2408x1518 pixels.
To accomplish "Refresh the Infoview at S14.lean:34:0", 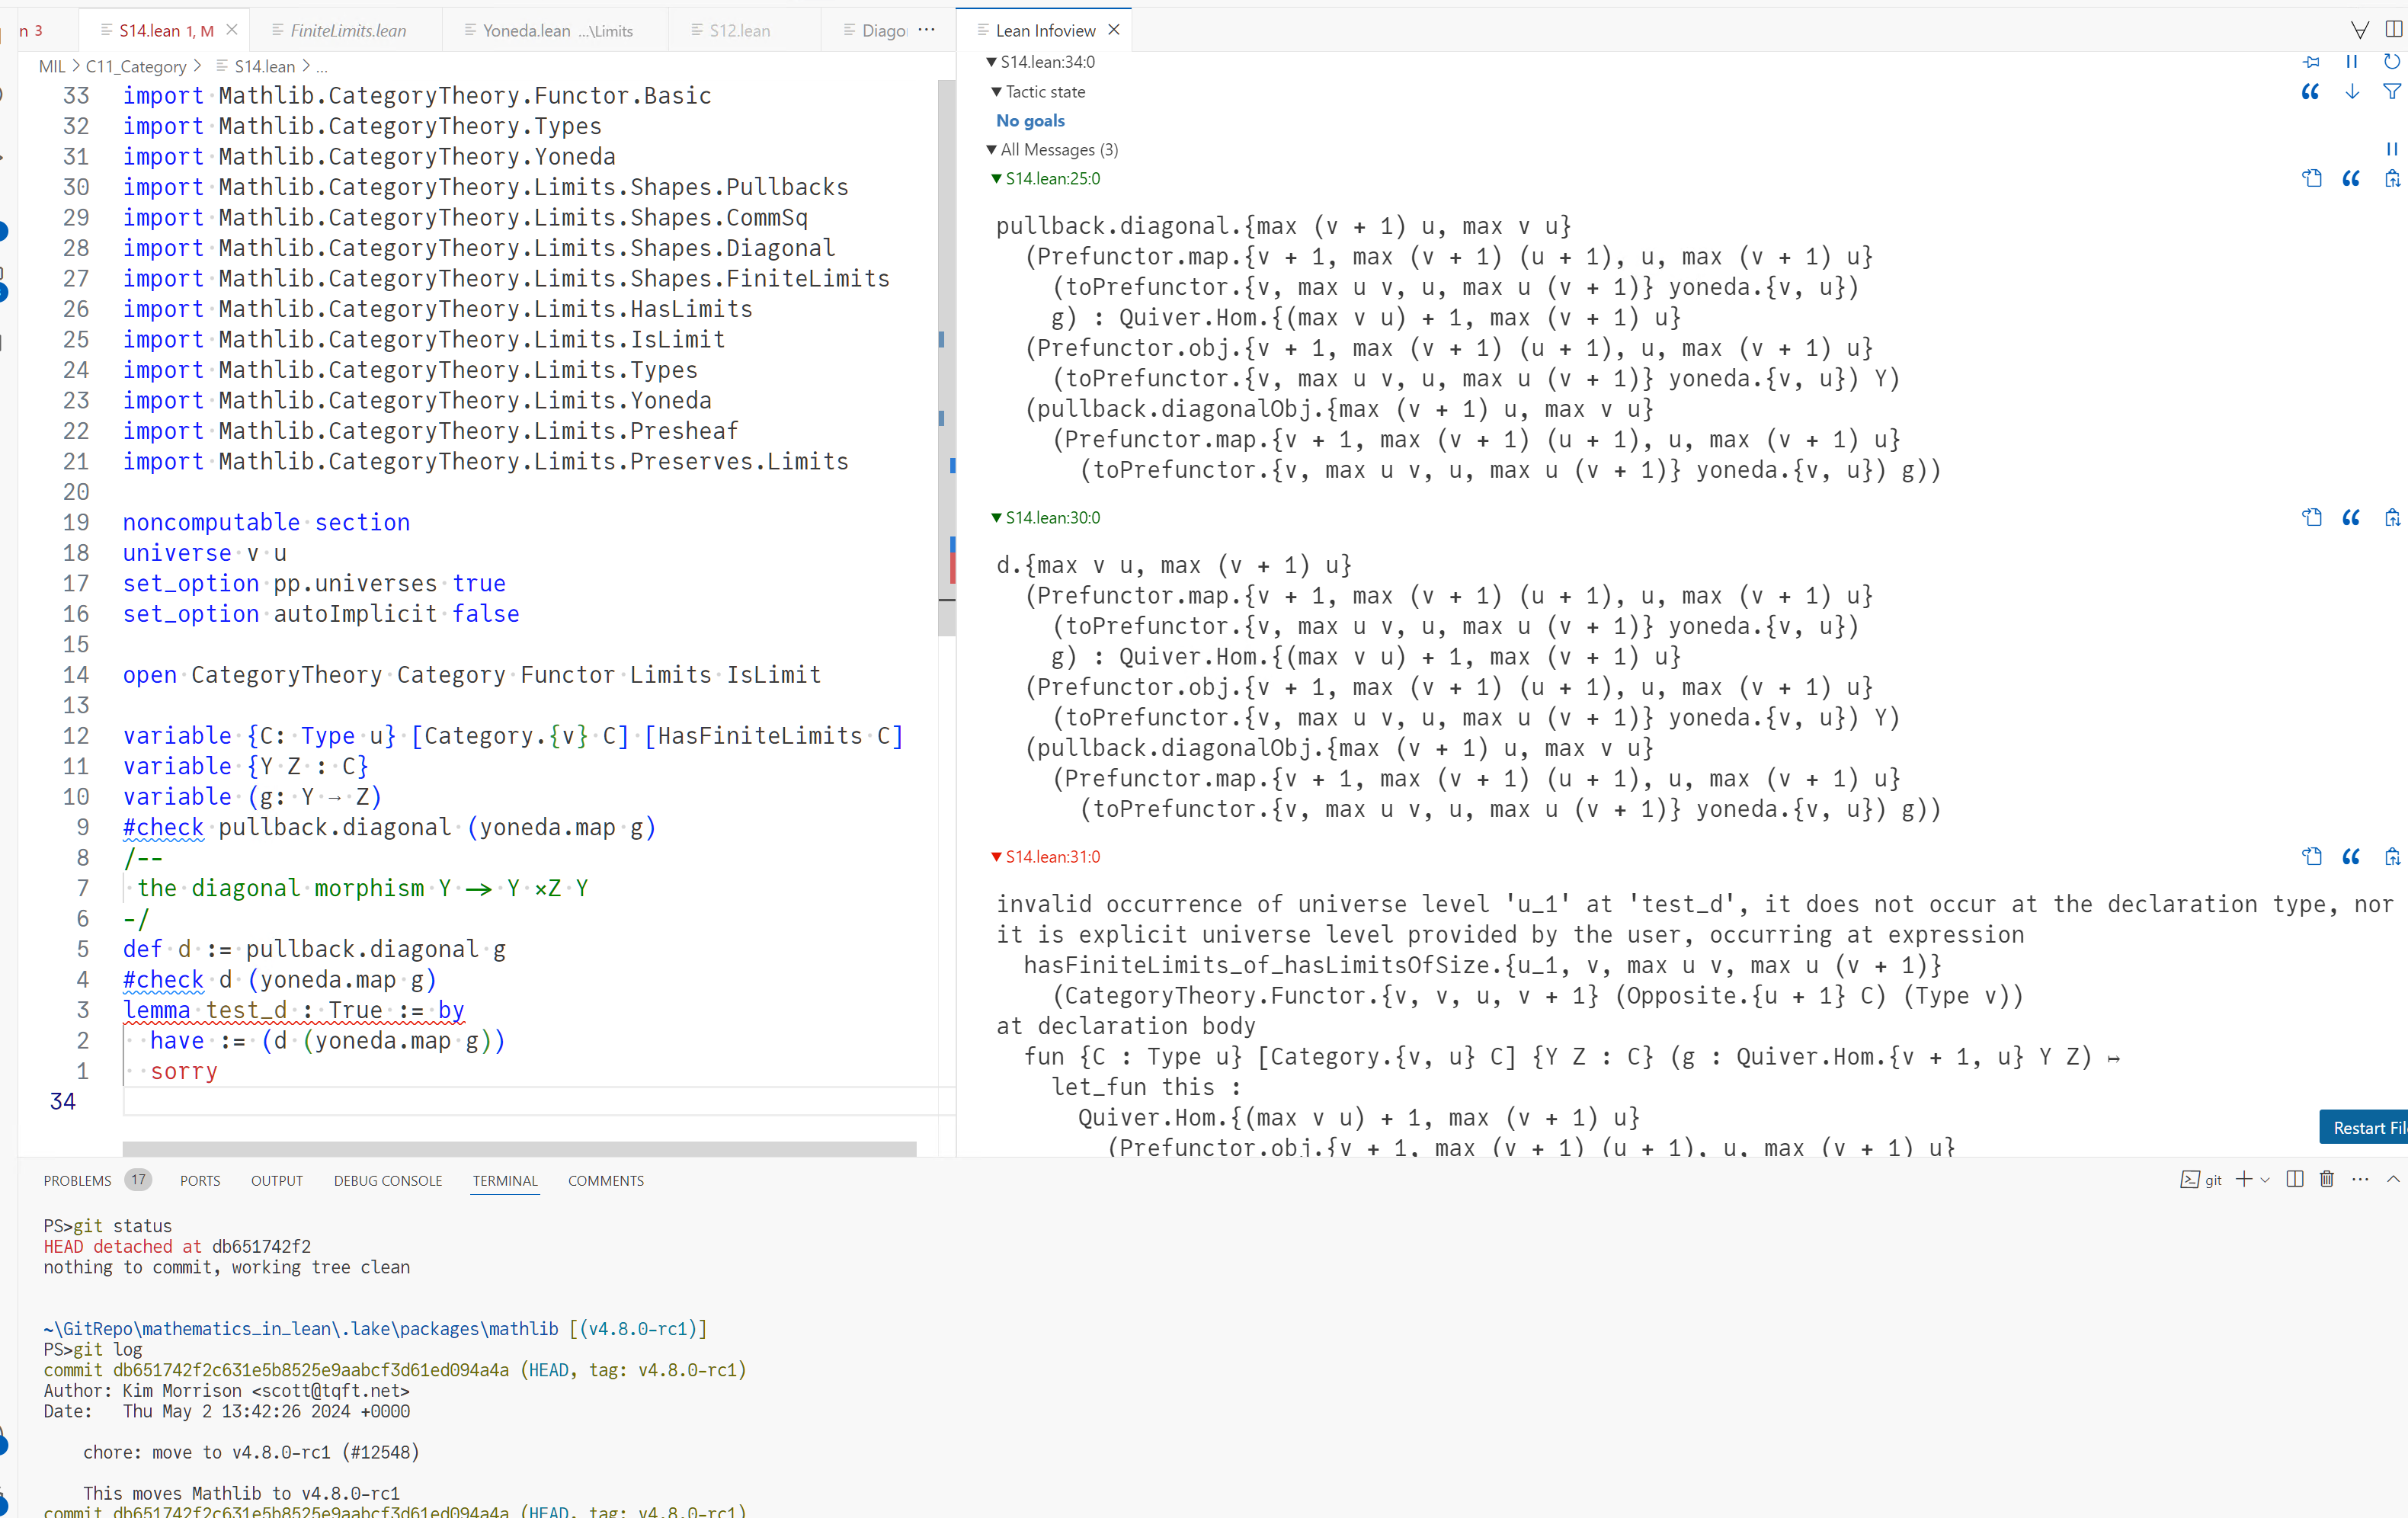I will pos(2392,62).
